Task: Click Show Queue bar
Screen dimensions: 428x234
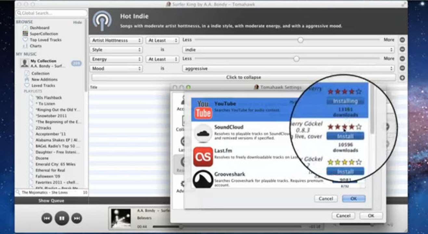Action: (x=51, y=201)
